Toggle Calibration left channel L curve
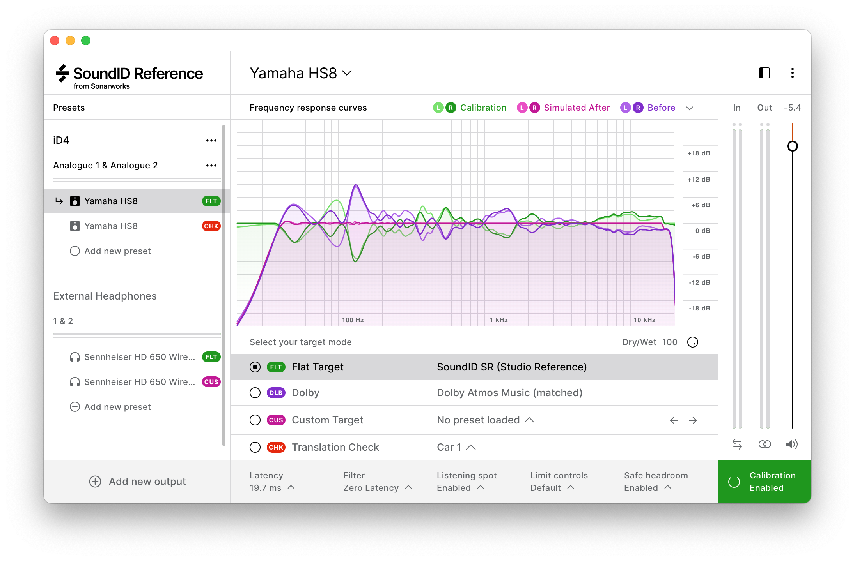Screen dimensions: 855x561 [438, 108]
